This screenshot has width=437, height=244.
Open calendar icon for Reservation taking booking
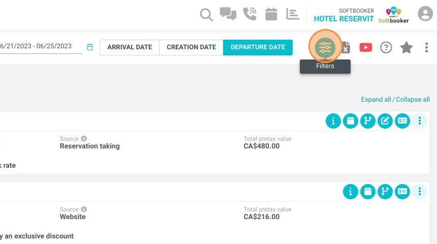pos(350,121)
